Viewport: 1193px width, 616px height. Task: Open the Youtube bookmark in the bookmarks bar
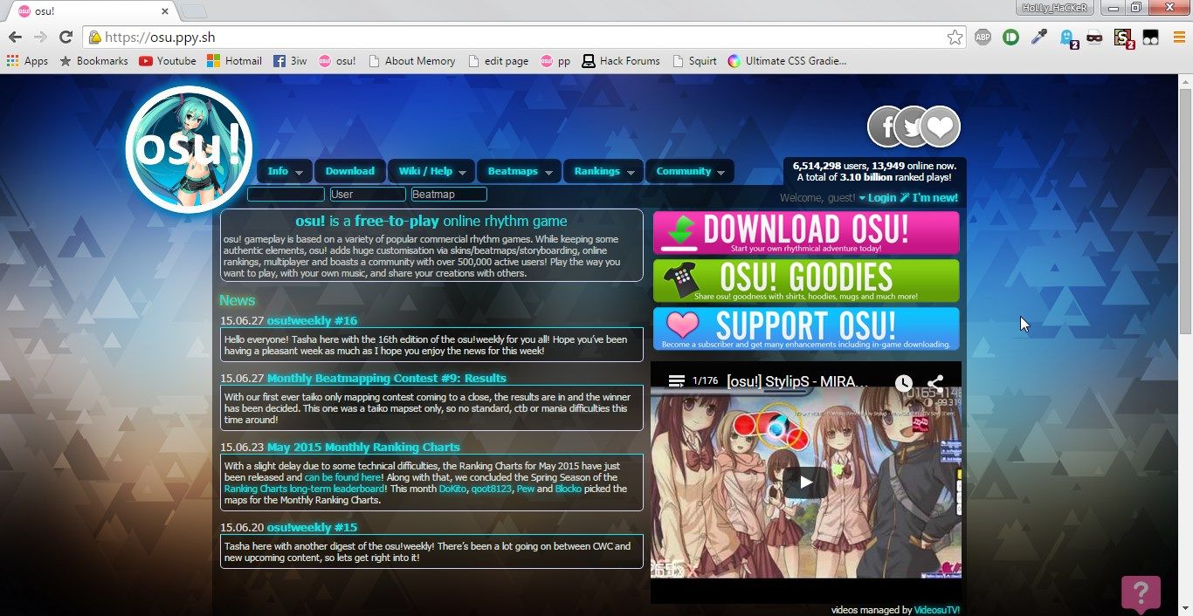tap(167, 60)
